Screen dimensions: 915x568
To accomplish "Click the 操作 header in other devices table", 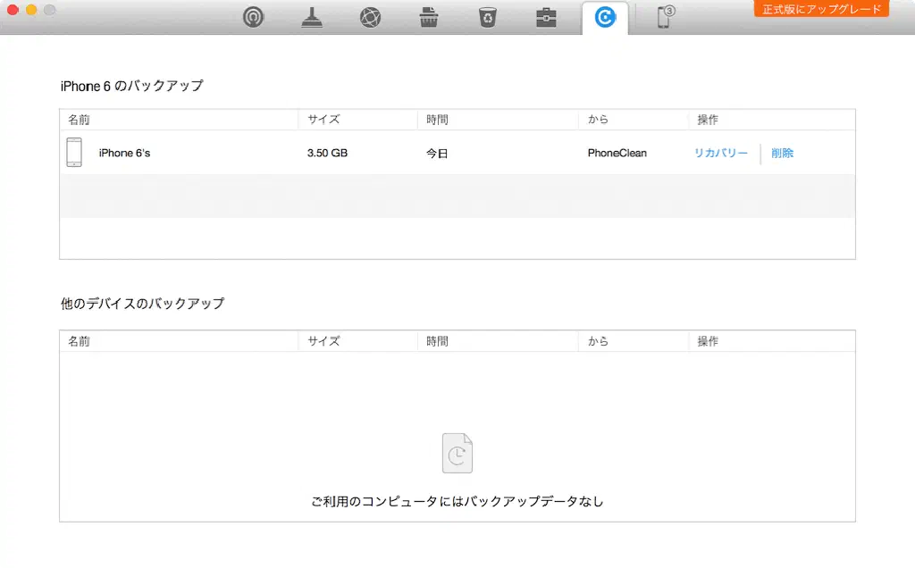I will (708, 341).
